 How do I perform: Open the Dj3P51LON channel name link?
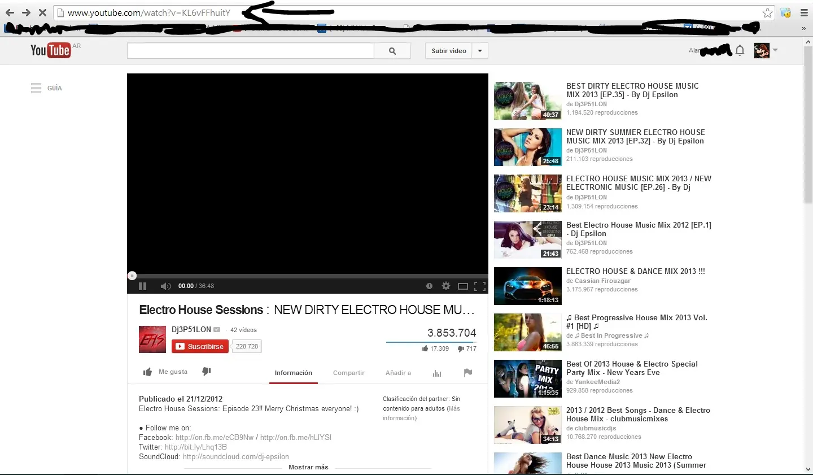pos(191,329)
